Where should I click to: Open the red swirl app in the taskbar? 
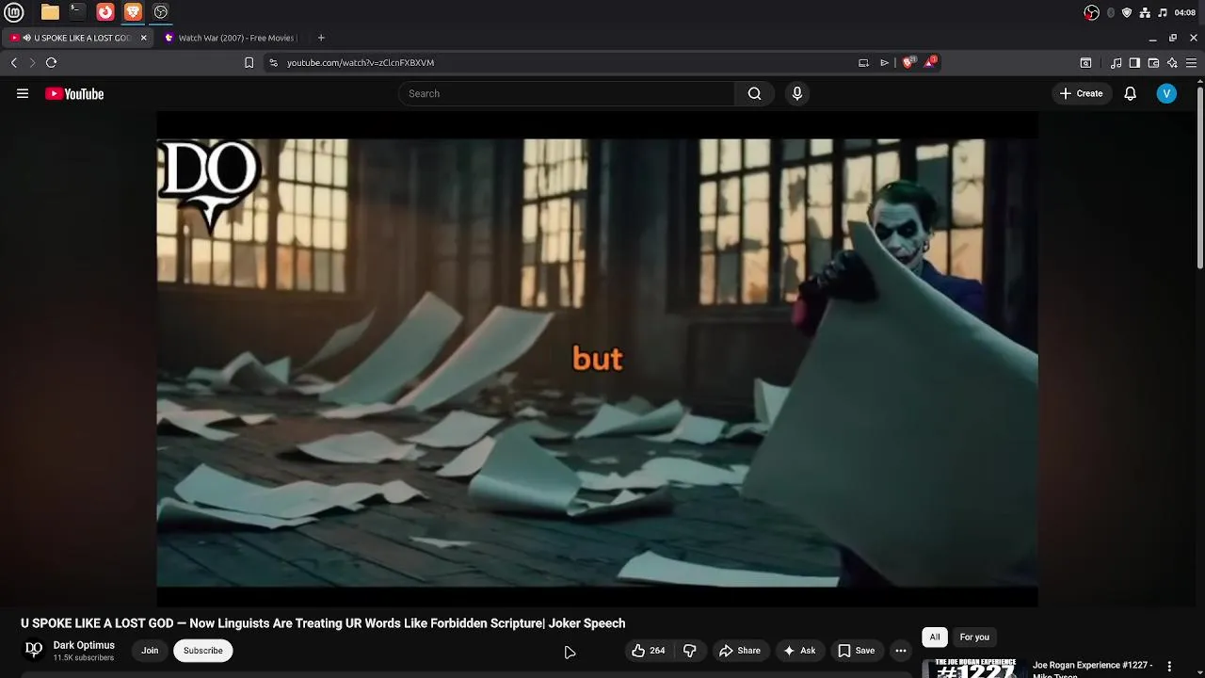coord(105,12)
